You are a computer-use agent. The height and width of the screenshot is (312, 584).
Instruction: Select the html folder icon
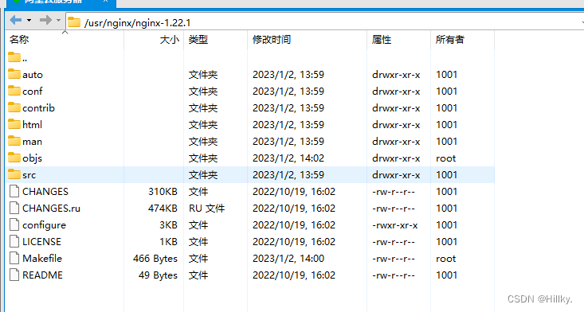(14, 124)
